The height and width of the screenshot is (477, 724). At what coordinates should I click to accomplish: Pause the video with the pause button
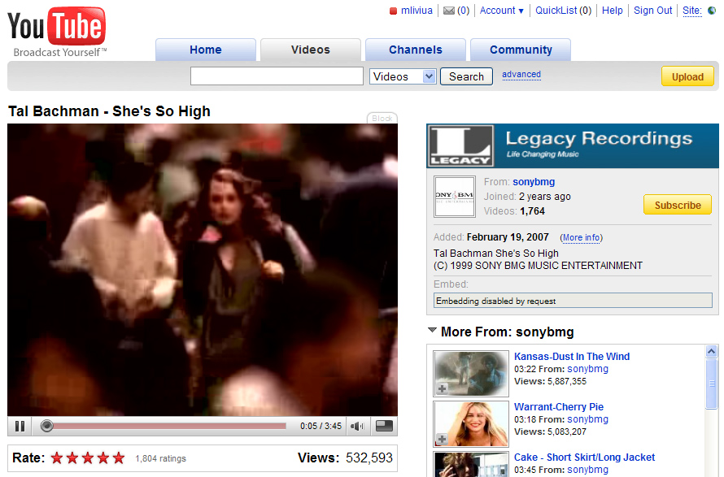pyautogui.click(x=20, y=426)
